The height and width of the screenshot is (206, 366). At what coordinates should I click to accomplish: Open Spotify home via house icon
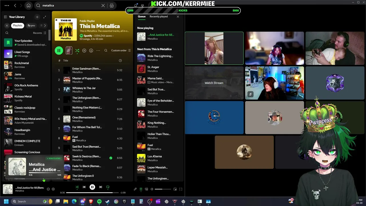click(x=29, y=5)
